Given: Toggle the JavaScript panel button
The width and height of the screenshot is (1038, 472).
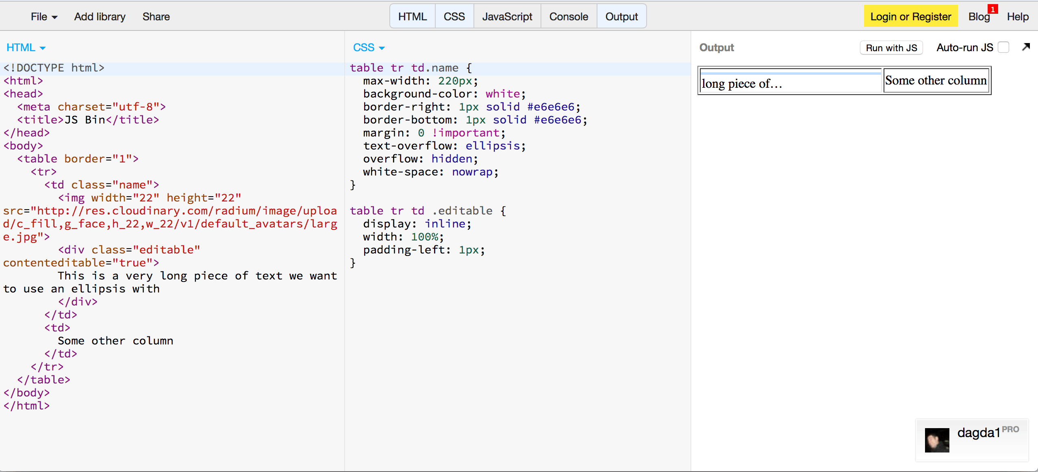Looking at the screenshot, I should tap(507, 17).
